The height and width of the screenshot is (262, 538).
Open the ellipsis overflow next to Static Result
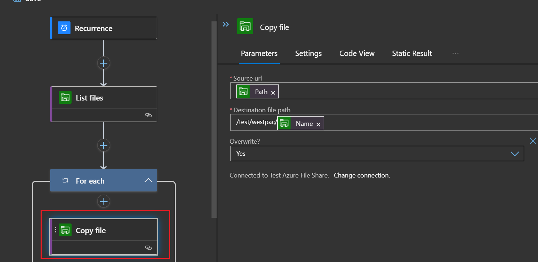click(455, 53)
